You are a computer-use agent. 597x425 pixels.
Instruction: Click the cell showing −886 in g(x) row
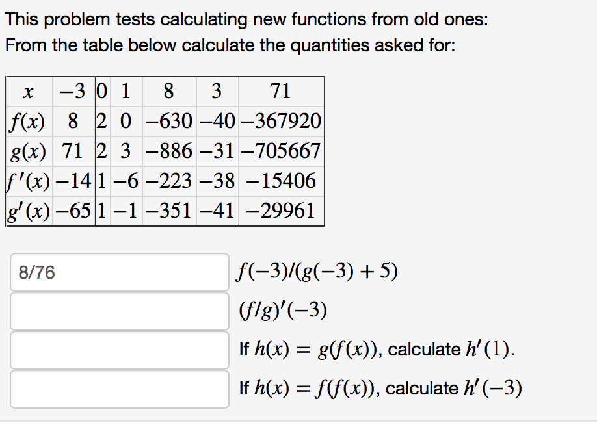pos(168,151)
